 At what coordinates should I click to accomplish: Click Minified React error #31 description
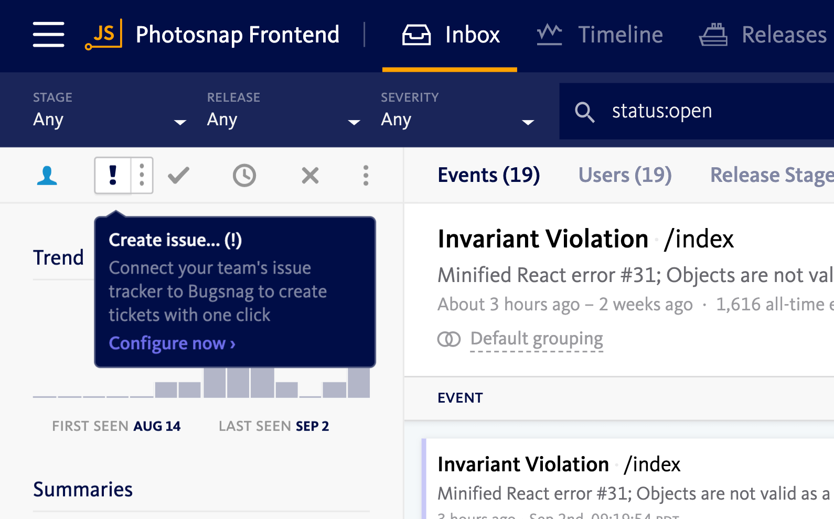point(636,275)
